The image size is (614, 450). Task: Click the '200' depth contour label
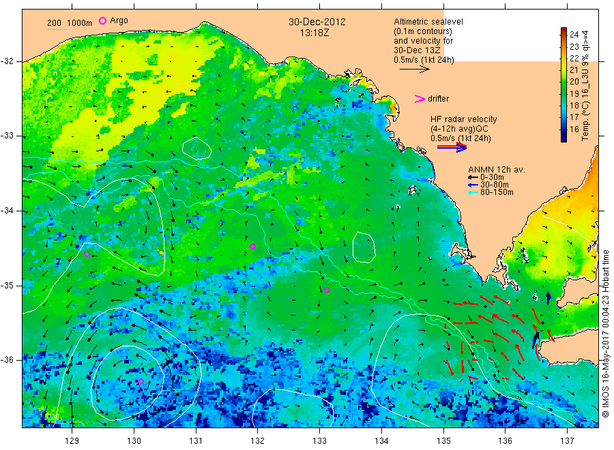point(54,23)
